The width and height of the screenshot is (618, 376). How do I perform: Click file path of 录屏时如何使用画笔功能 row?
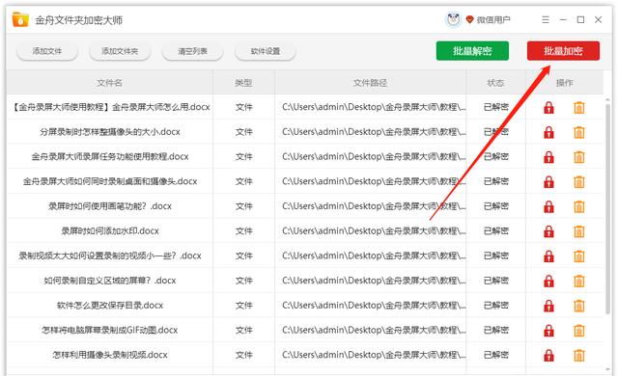click(374, 206)
